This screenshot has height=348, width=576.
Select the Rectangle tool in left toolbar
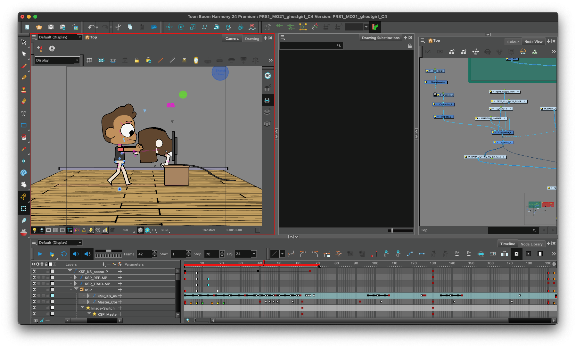tap(24, 125)
